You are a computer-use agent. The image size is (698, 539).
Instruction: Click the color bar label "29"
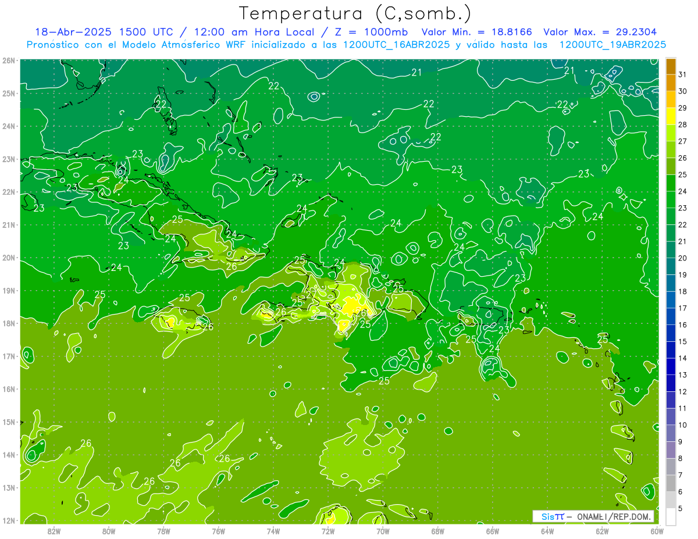click(x=683, y=108)
